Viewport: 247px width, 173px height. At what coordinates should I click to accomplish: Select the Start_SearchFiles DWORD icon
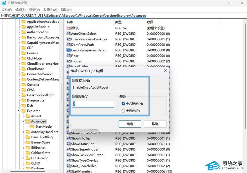pyautogui.click(x=68, y=166)
